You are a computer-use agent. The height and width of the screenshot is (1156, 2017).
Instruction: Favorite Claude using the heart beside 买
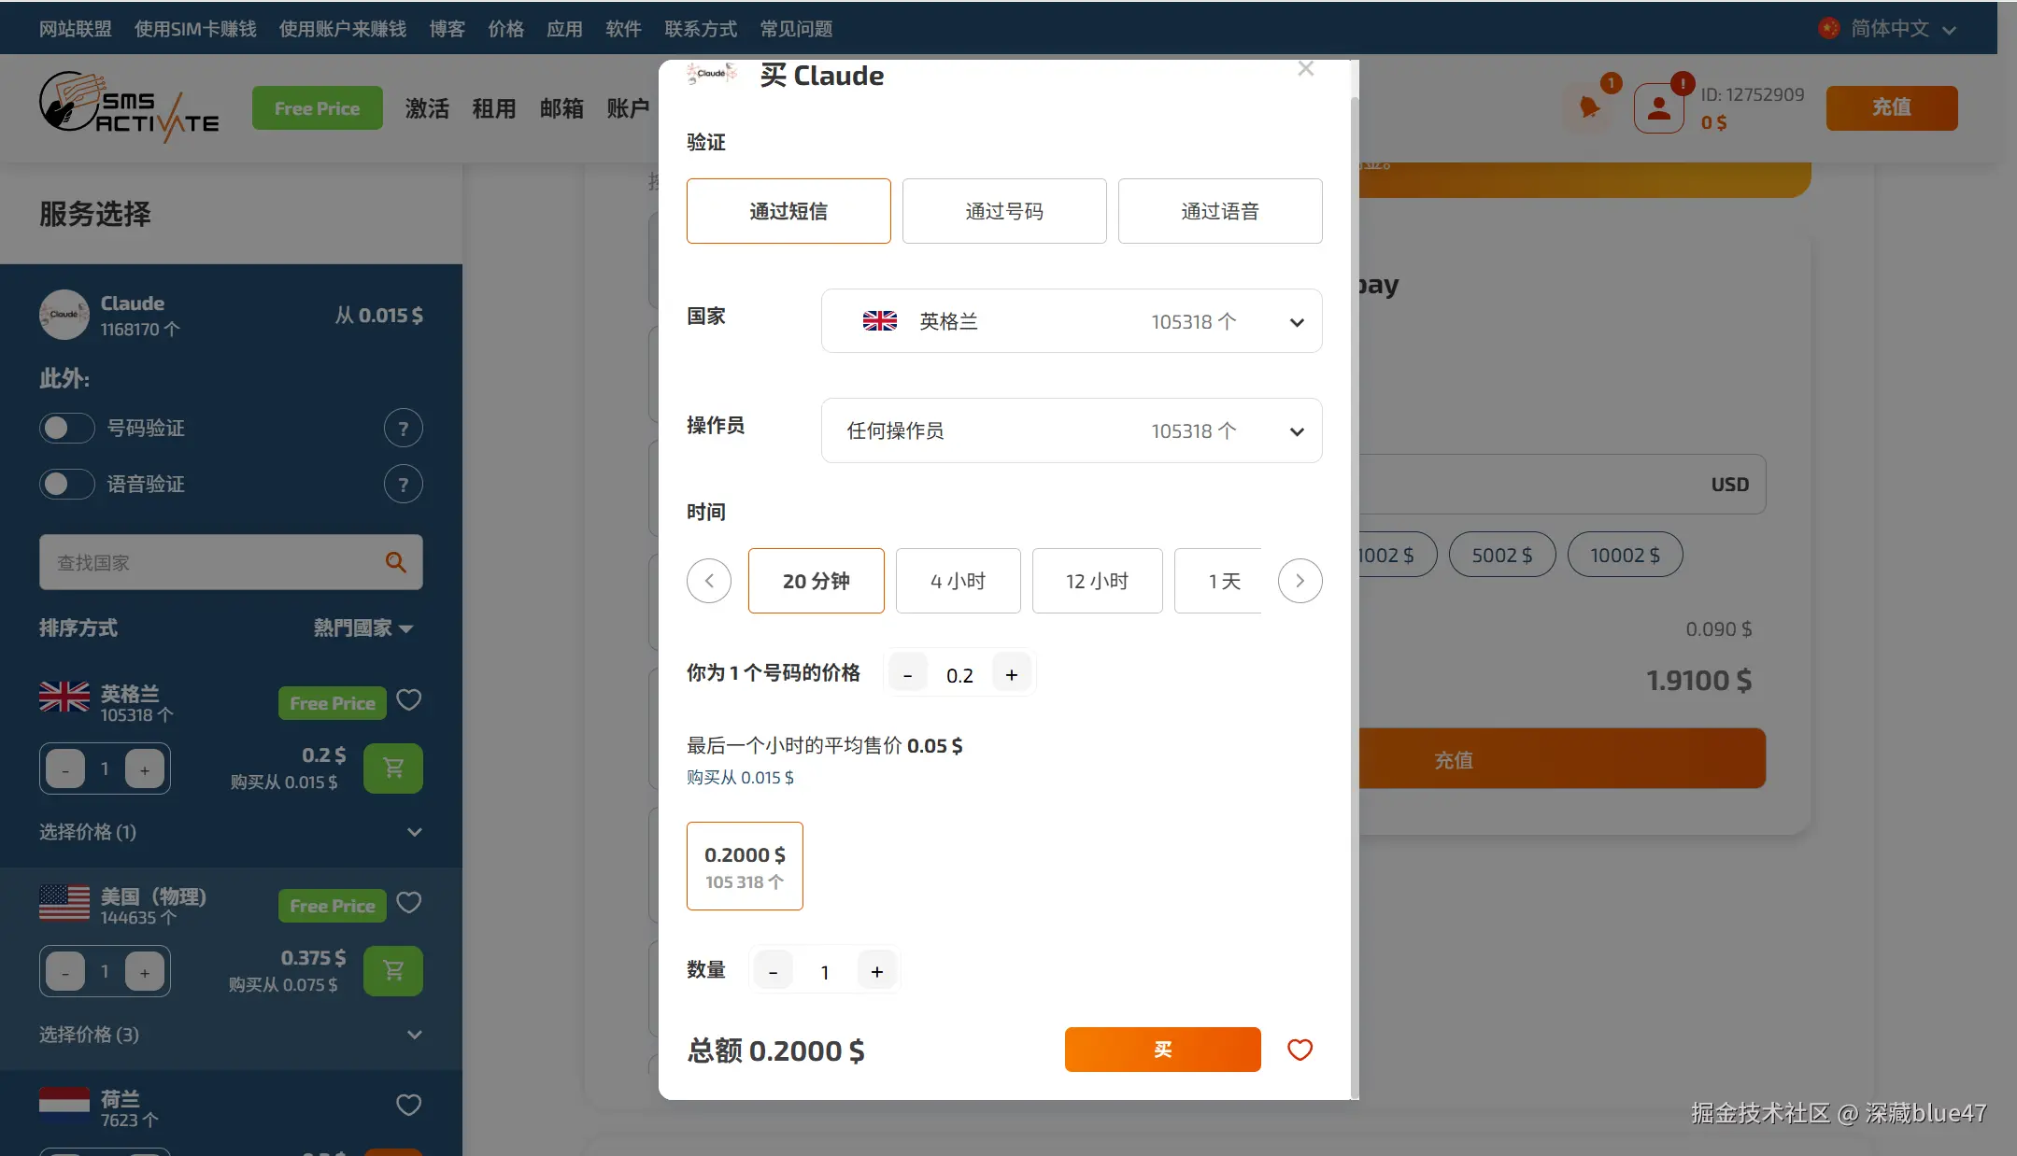tap(1299, 1050)
